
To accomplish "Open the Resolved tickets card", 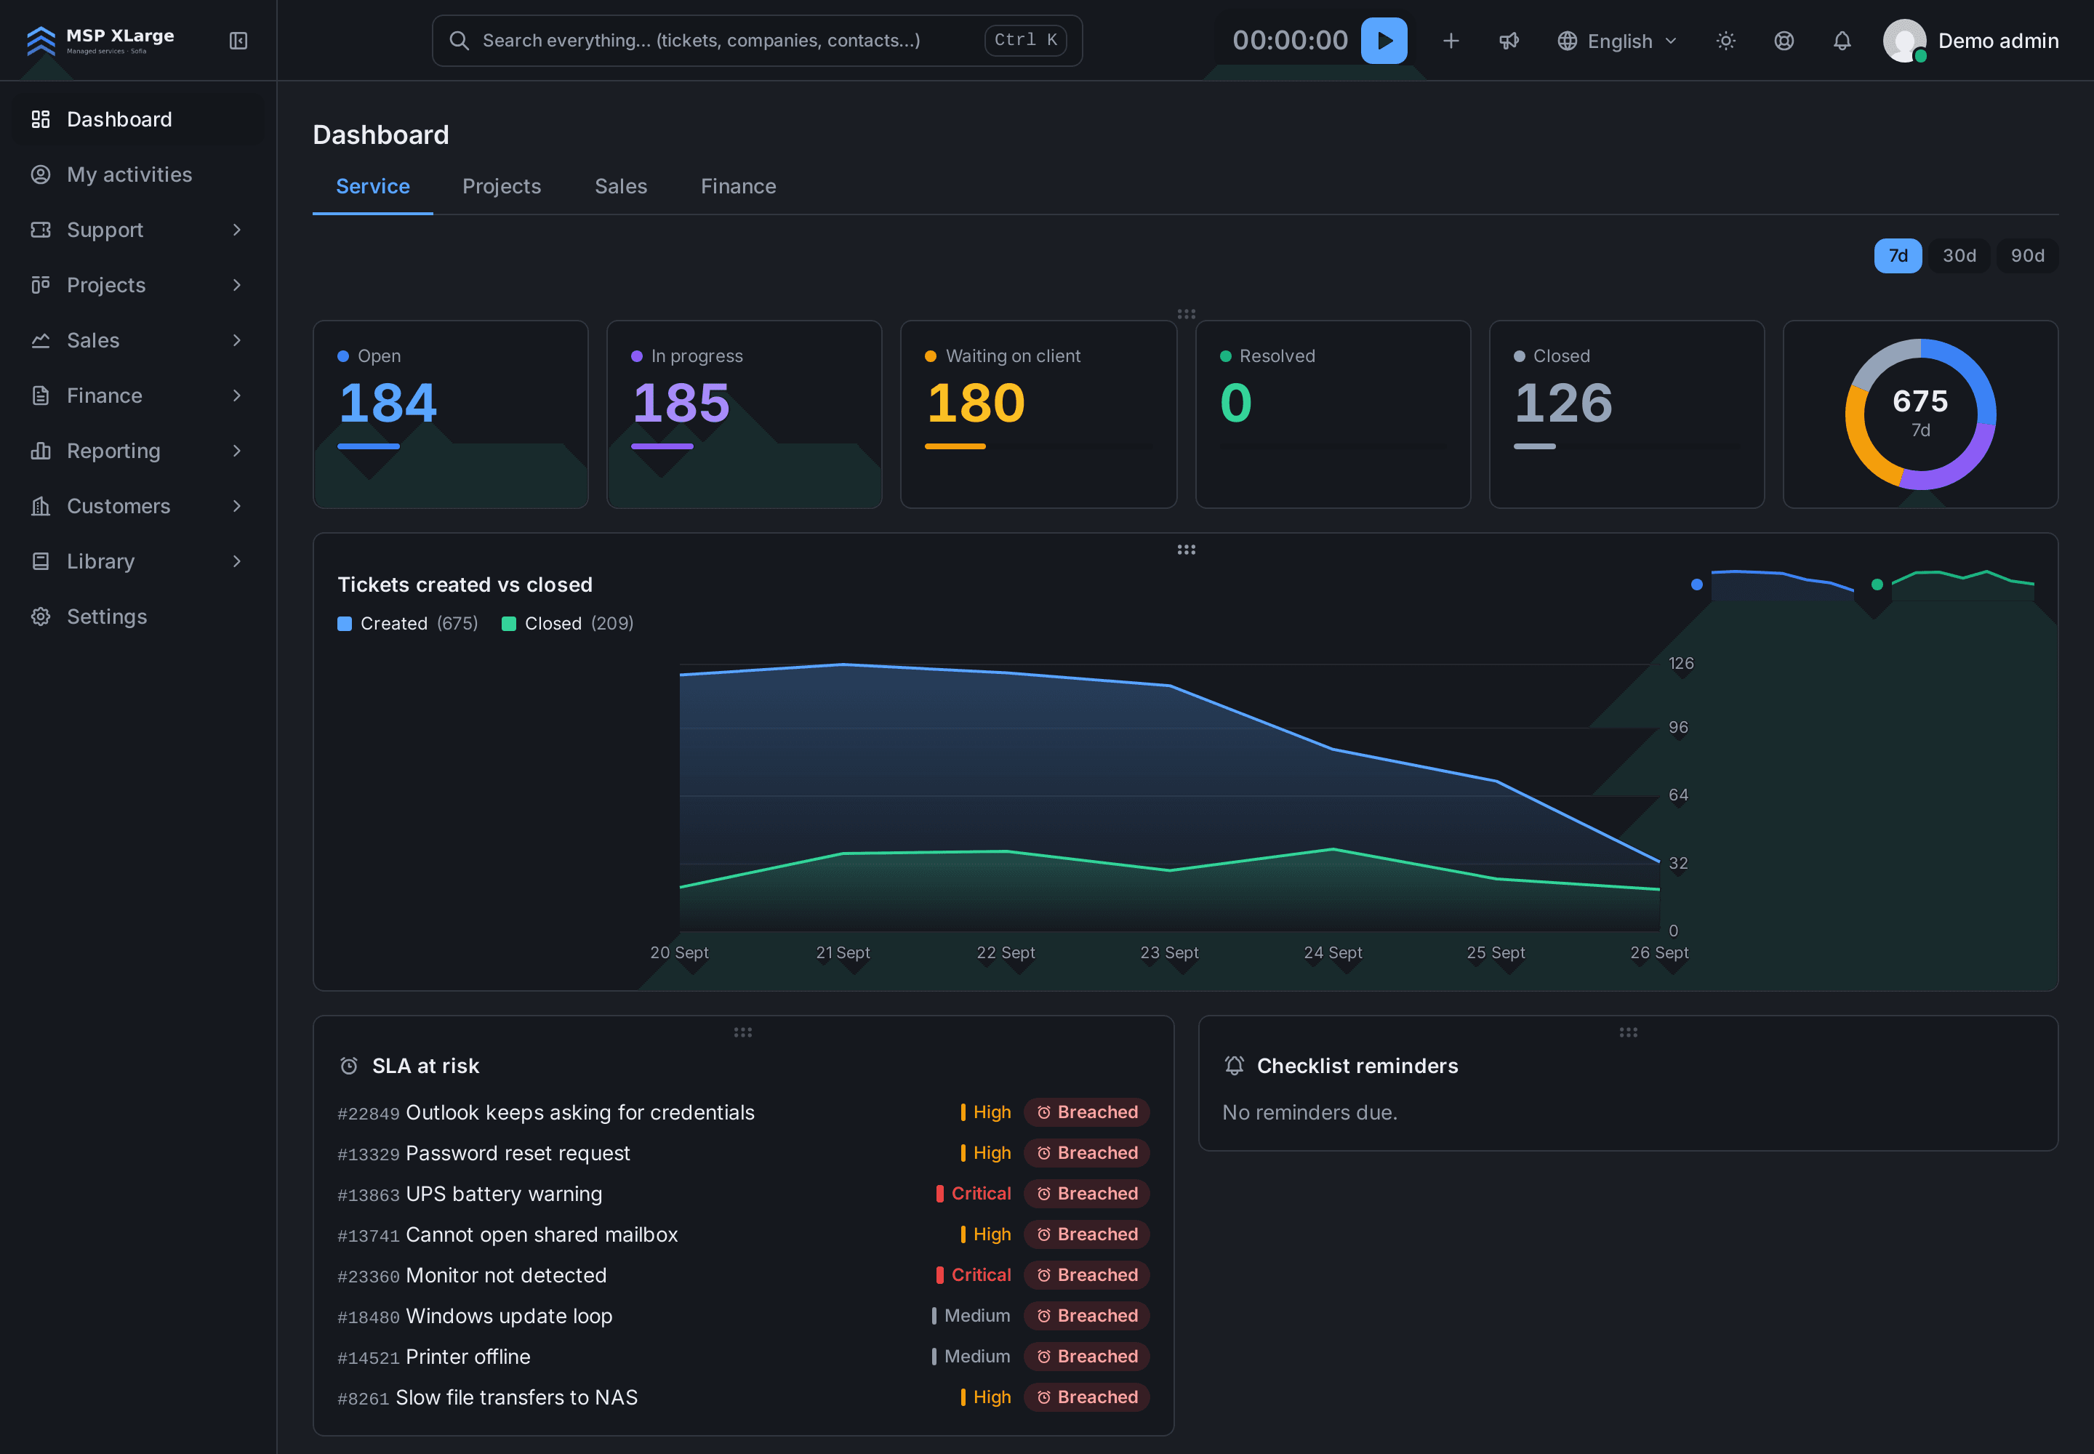I will (x=1332, y=414).
